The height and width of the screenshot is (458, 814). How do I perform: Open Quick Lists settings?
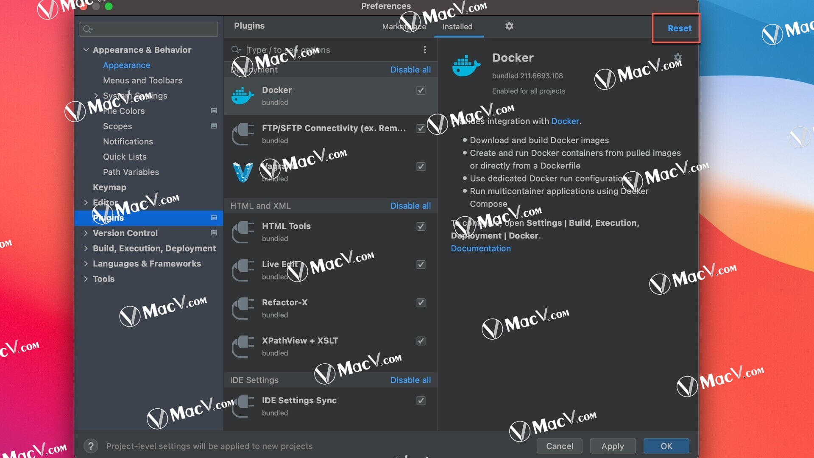[x=125, y=156]
